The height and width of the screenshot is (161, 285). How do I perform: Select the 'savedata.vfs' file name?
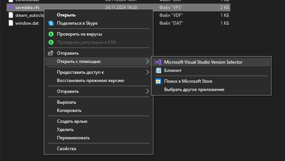pyautogui.click(x=27, y=7)
